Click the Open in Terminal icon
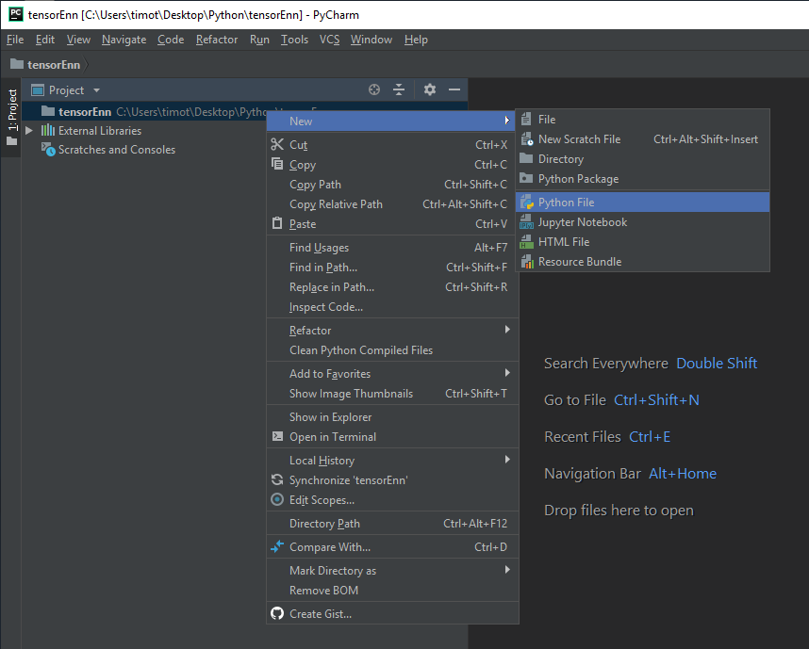The image size is (809, 649). (x=277, y=436)
